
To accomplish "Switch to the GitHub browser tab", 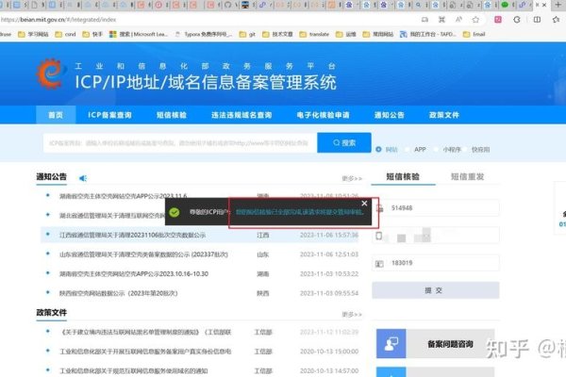I will coord(227,5).
